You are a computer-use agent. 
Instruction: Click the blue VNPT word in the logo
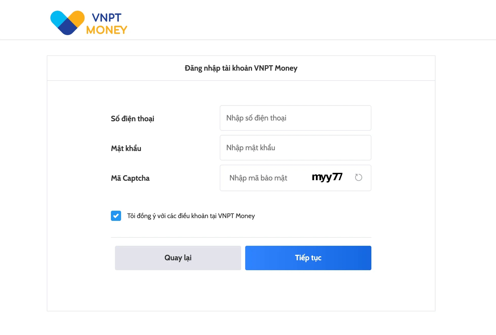click(107, 18)
